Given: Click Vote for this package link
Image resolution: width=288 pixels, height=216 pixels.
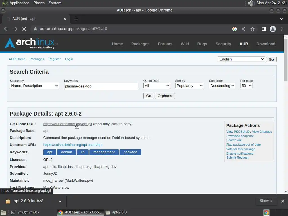Looking at the screenshot, I should [241, 149].
